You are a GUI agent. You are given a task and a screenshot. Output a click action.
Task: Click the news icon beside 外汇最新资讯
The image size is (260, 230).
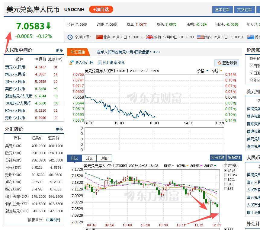(x=100, y=62)
